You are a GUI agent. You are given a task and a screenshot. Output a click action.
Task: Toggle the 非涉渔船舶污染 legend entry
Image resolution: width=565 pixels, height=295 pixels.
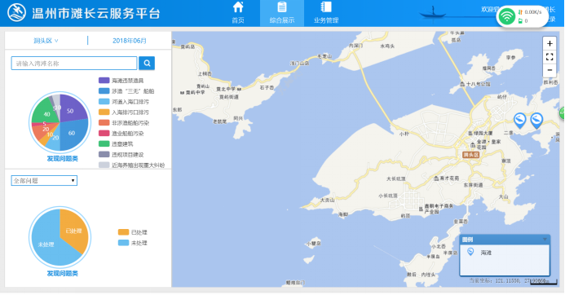click(x=124, y=123)
